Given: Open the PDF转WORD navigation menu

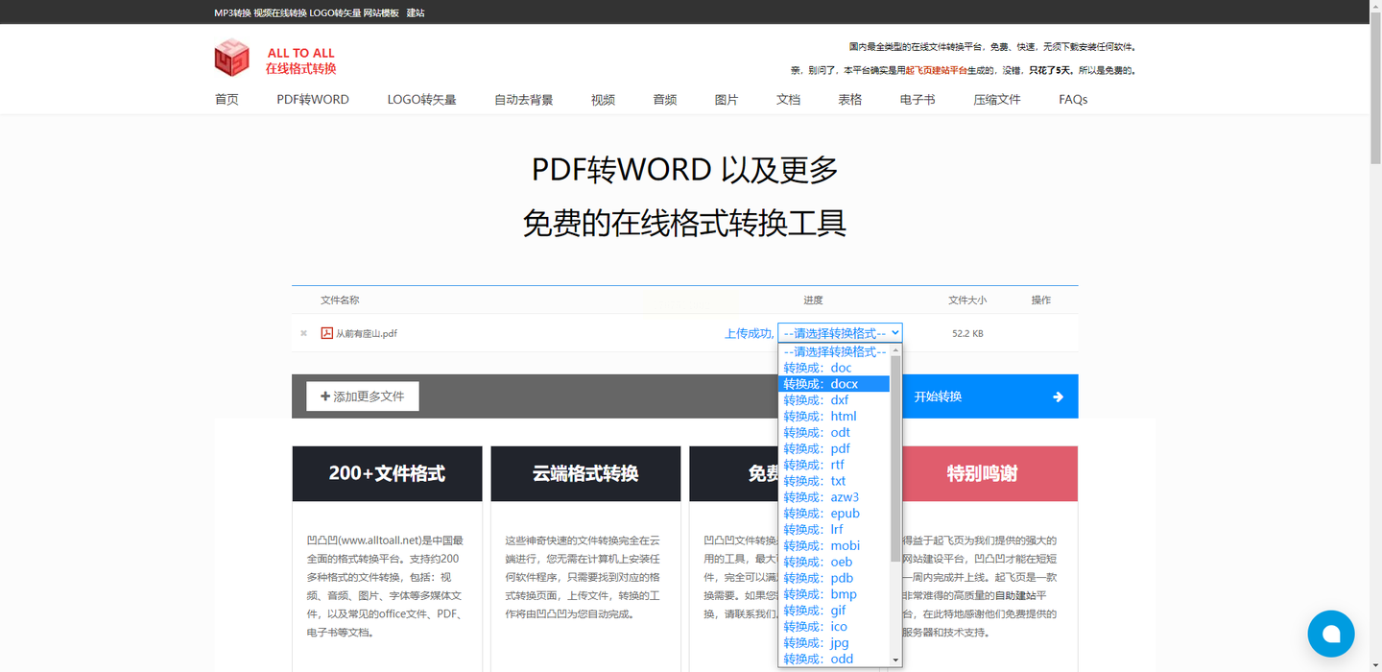Looking at the screenshot, I should 313,100.
